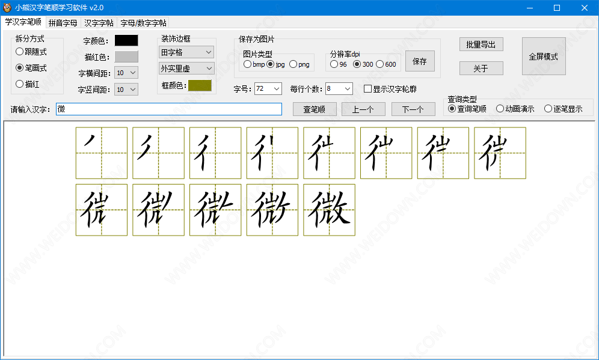Click the fourth stroke step thumbnail
Viewport: 599px width, 360px height.
point(272,153)
